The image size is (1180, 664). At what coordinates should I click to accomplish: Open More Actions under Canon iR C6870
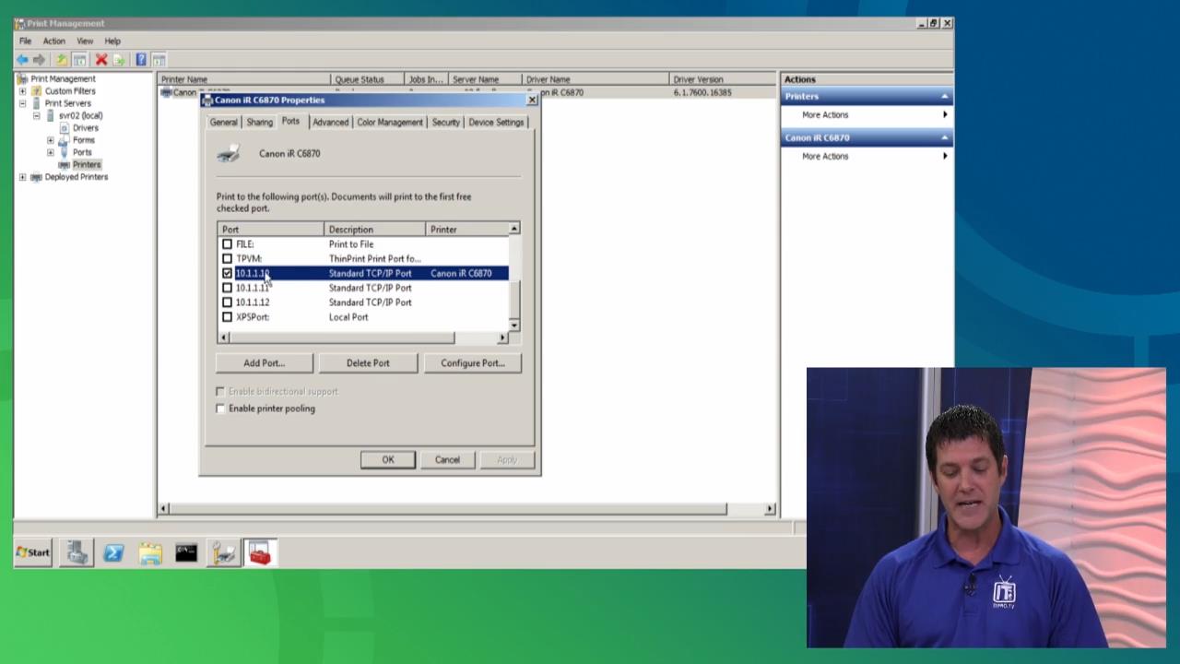[x=825, y=157]
